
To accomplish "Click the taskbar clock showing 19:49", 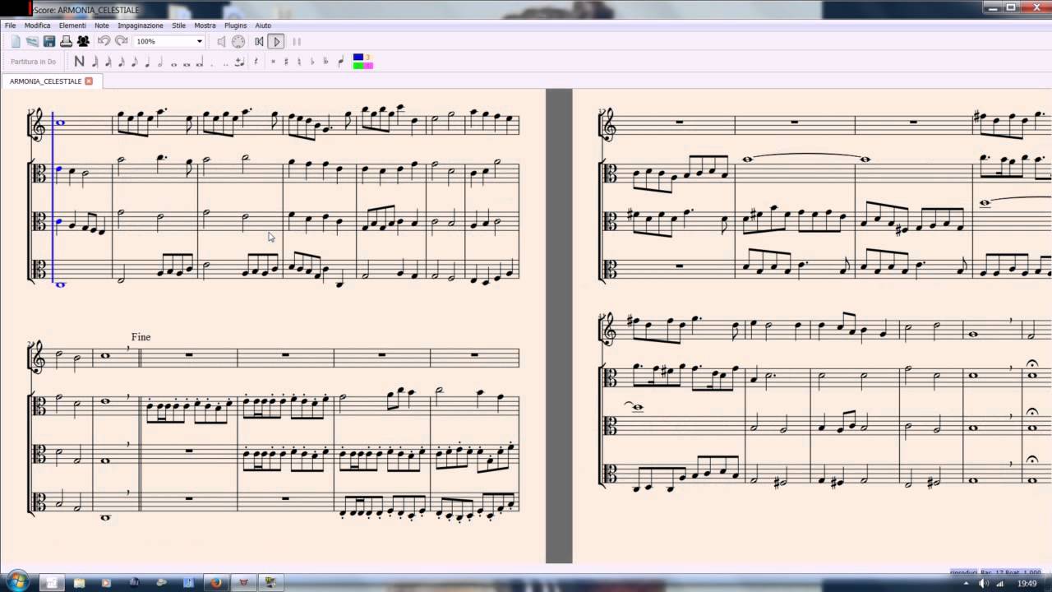I will pyautogui.click(x=1027, y=583).
